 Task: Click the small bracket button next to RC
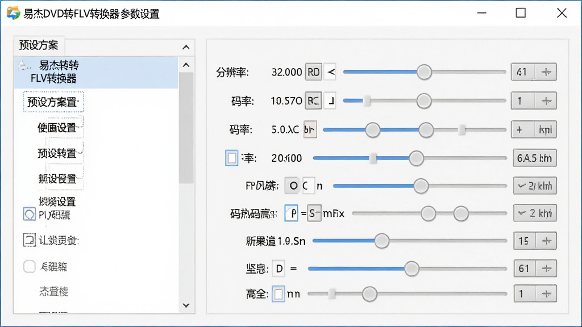[x=330, y=101]
